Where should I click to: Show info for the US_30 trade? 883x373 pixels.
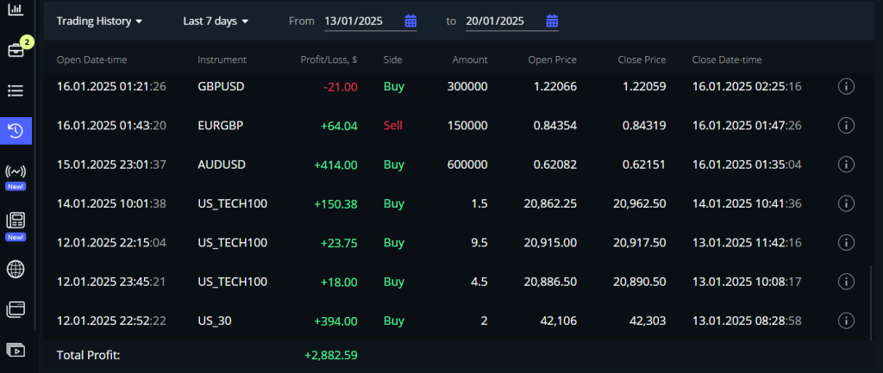tap(846, 320)
